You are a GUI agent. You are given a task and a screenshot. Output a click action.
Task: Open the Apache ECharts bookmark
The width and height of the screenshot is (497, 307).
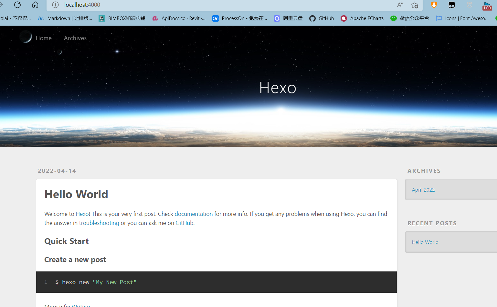tap(362, 18)
